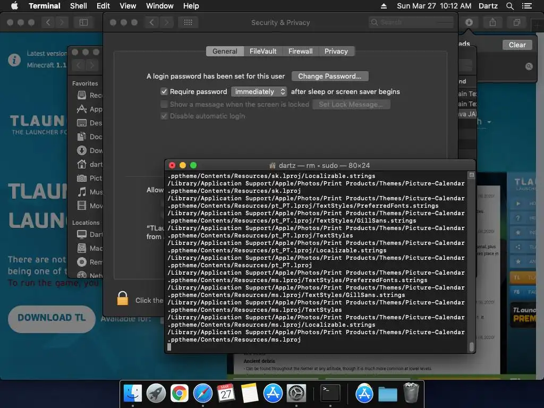This screenshot has height=408, width=544.
Task: Click Safari downloads arrow button
Action: [x=469, y=22]
